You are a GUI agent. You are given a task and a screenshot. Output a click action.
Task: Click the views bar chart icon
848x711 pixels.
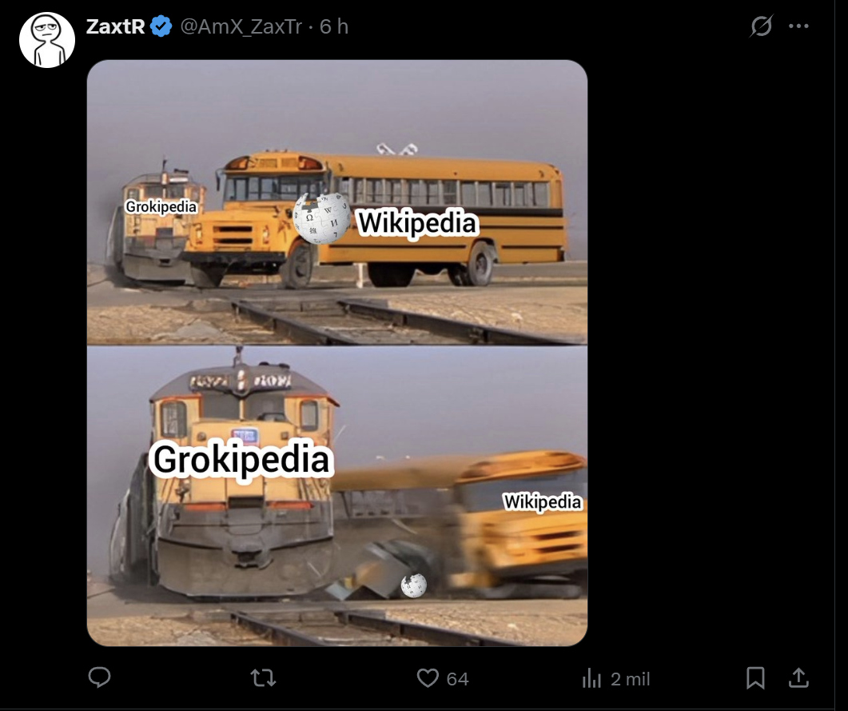(x=591, y=678)
